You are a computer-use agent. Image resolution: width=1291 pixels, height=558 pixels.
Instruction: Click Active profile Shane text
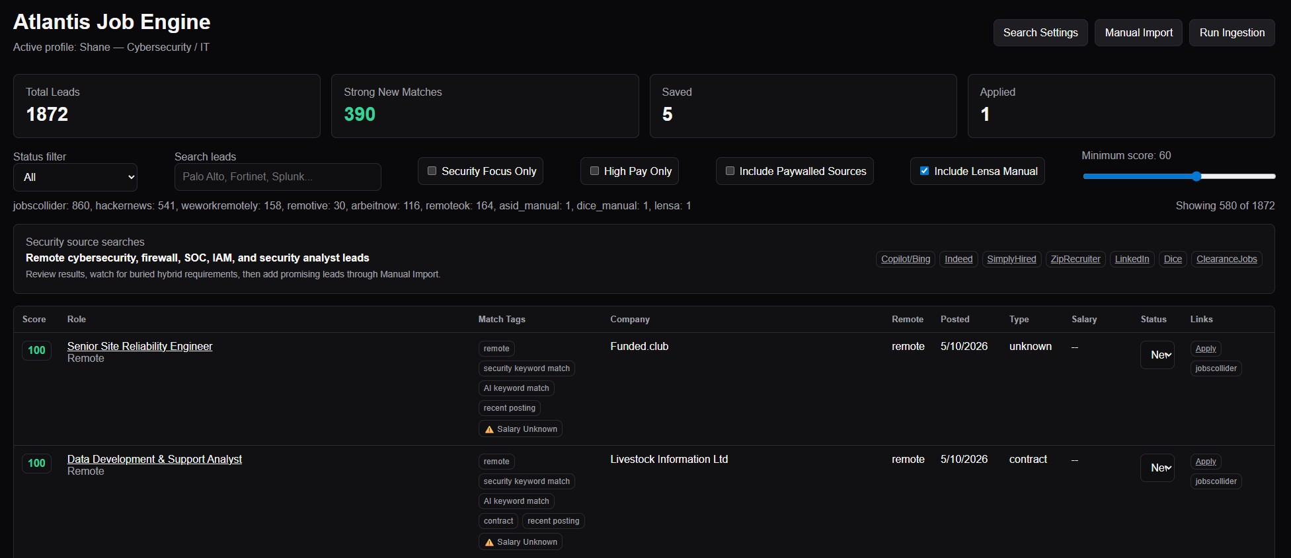[111, 47]
